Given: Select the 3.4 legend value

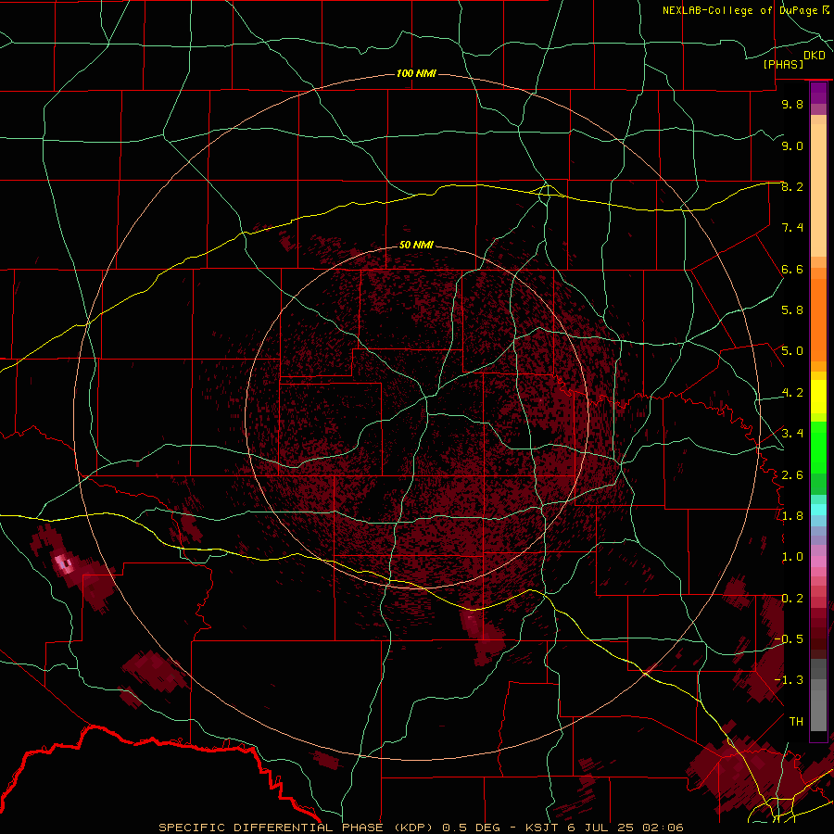Looking at the screenshot, I should [x=792, y=434].
